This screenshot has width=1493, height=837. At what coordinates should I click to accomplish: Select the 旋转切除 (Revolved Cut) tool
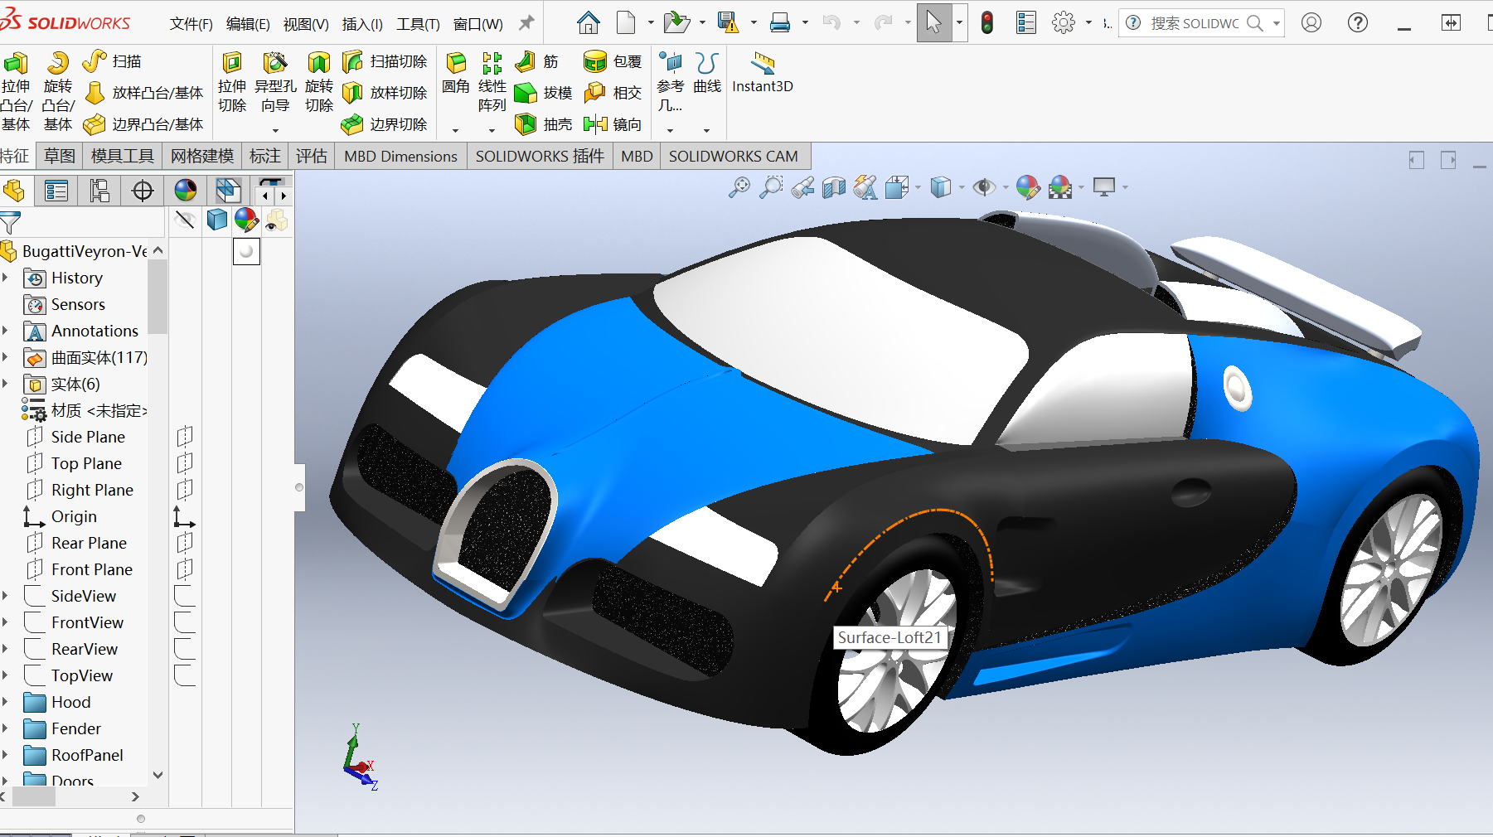point(319,83)
